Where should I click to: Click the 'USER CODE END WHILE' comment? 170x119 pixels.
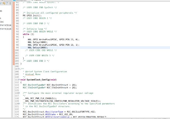point(41,50)
